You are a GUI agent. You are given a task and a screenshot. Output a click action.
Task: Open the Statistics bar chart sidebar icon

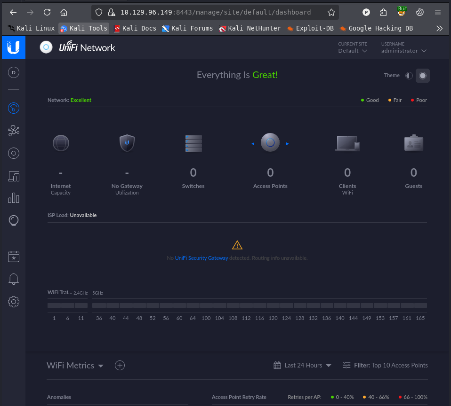pos(14,198)
